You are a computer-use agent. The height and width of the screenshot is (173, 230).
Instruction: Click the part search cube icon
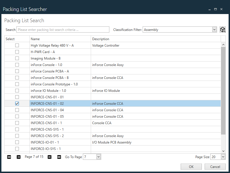(x=223, y=29)
